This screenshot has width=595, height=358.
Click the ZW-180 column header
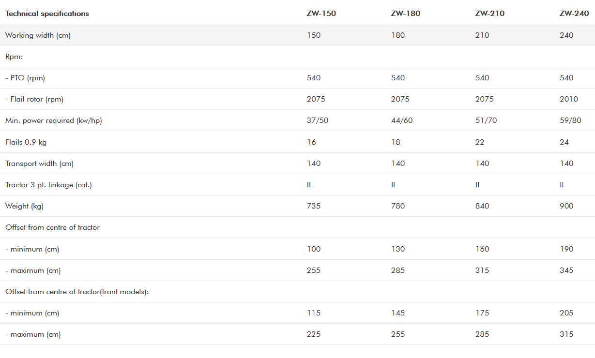point(405,14)
